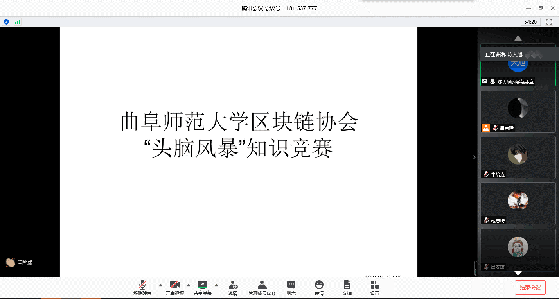The width and height of the screenshot is (559, 299).
Task: Open the 表情 emoji reactions
Action: tap(319, 285)
